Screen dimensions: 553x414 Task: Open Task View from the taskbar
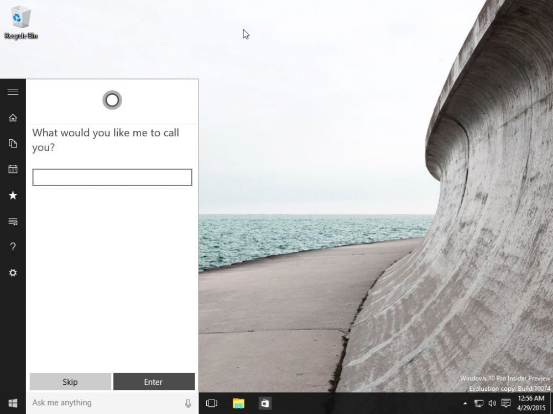(x=211, y=402)
